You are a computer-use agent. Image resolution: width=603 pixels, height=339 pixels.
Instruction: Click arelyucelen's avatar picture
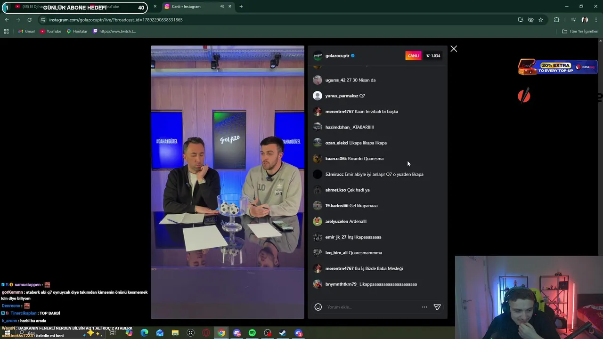[318, 221]
